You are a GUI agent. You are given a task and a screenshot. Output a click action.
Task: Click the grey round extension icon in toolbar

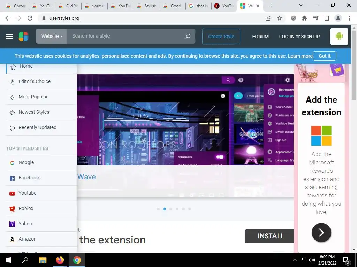pos(294,18)
